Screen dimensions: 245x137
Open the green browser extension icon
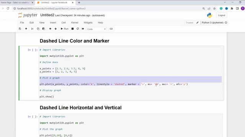click(x=221, y=8)
